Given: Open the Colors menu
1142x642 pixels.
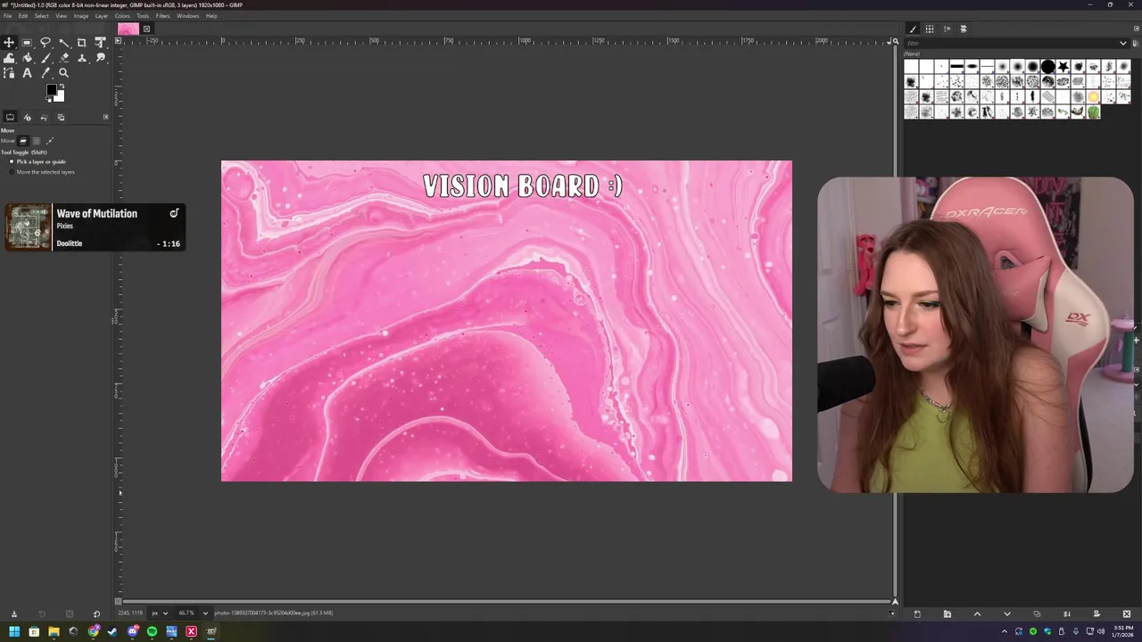Looking at the screenshot, I should point(121,16).
